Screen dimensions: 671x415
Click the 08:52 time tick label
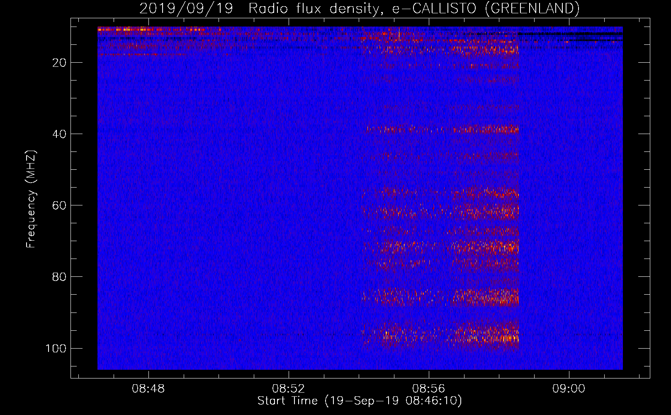(x=288, y=389)
